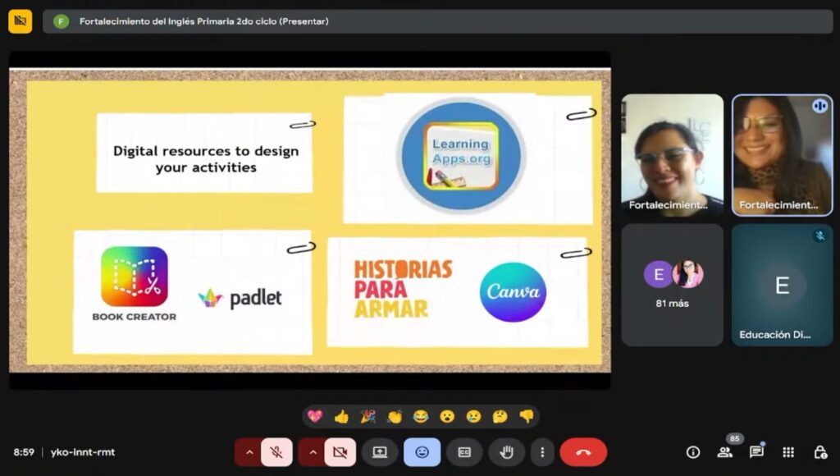Expand video settings arrow beside camera
The image size is (840, 476).
(x=313, y=452)
